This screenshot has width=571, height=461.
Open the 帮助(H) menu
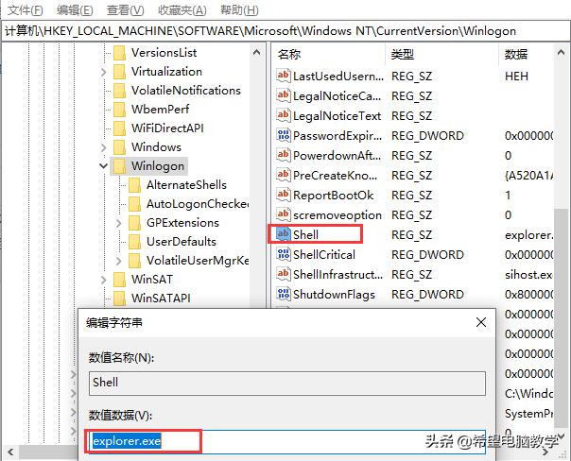click(x=239, y=9)
